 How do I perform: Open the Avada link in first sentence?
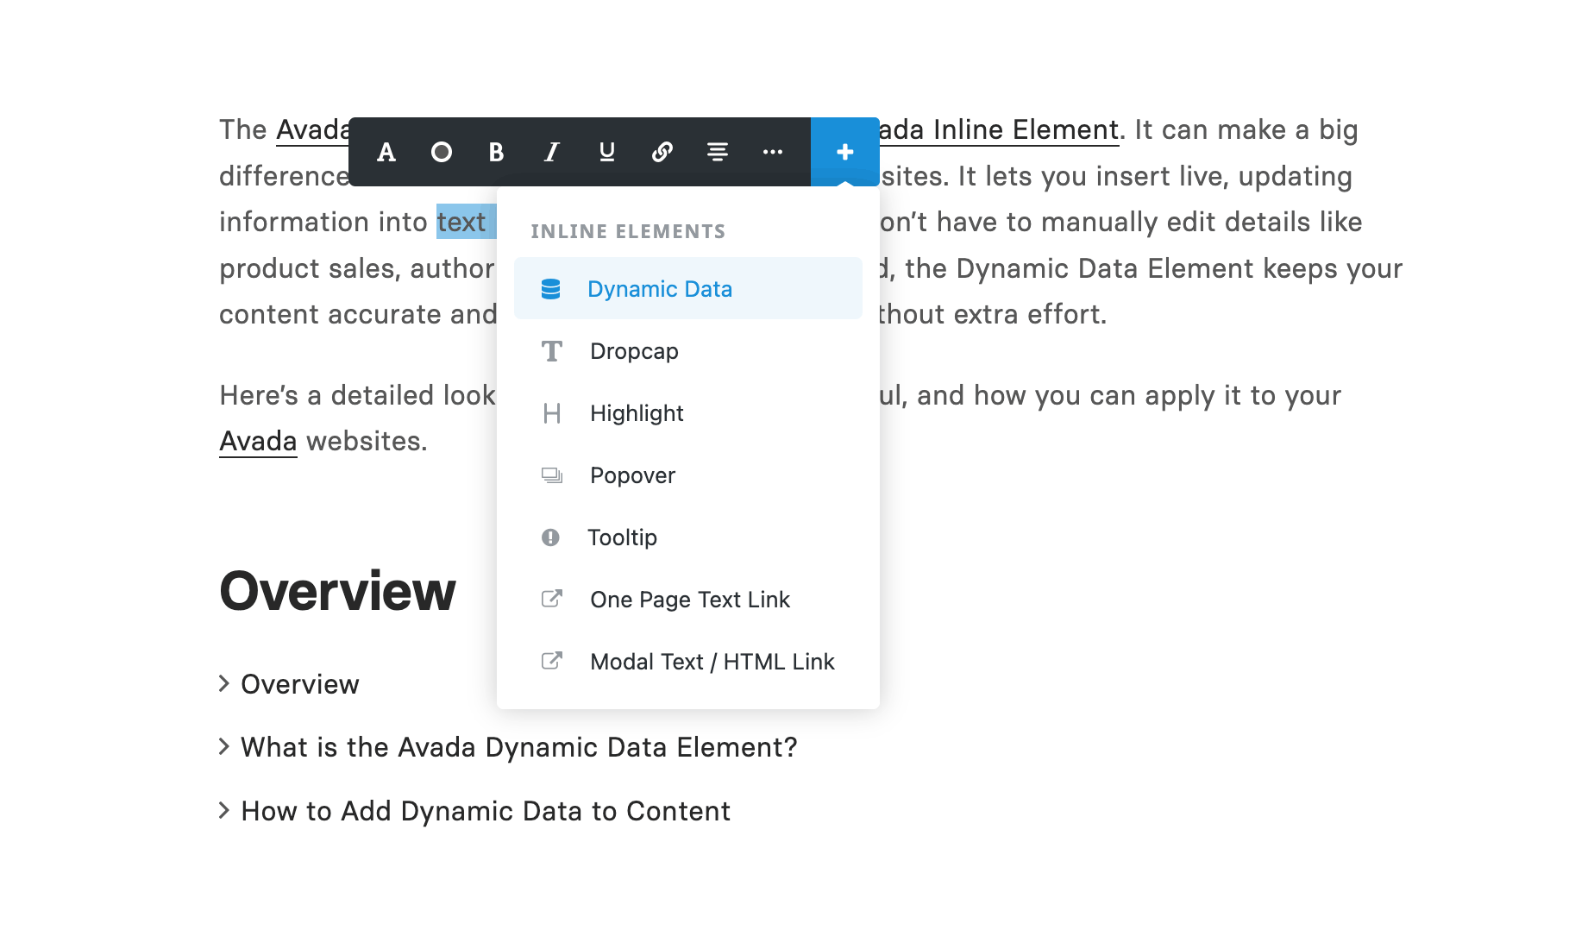[312, 130]
